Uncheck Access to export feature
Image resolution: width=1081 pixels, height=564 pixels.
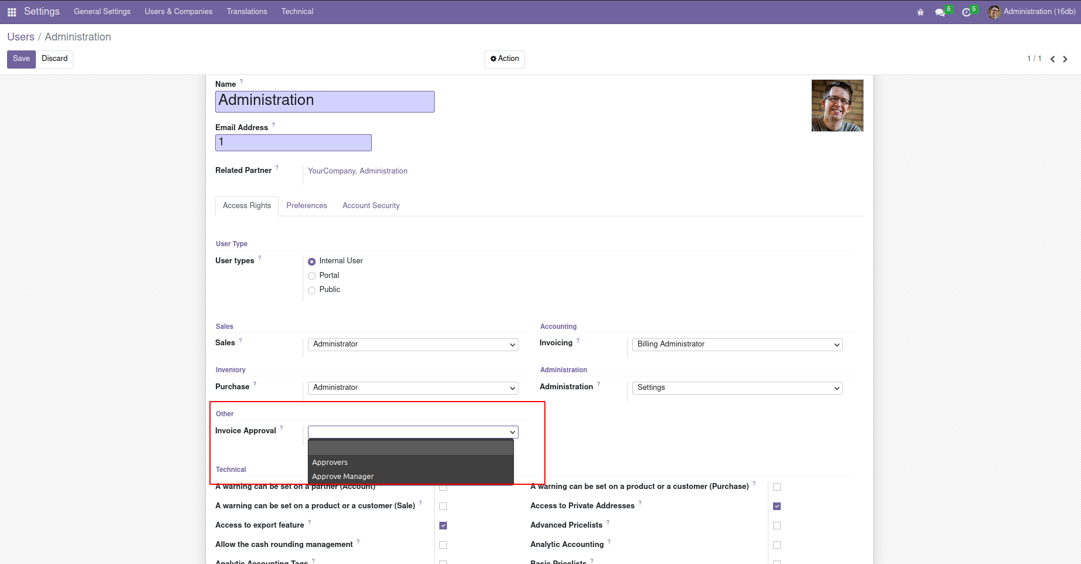[443, 525]
